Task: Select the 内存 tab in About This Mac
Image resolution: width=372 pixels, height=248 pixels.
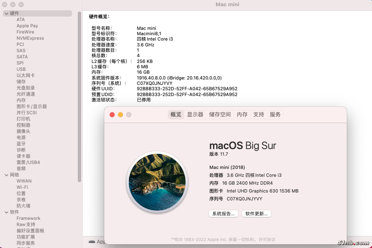Action: (242, 115)
